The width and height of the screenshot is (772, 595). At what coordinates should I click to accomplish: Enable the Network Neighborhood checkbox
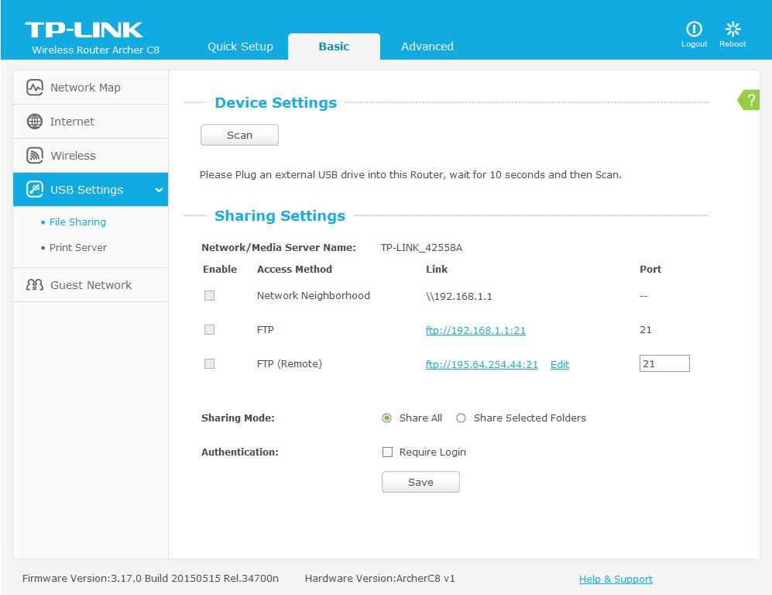[x=209, y=296]
